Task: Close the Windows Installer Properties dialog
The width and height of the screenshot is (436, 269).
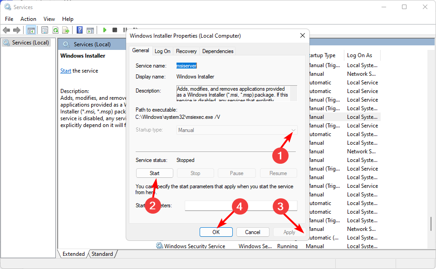Action: click(303, 35)
